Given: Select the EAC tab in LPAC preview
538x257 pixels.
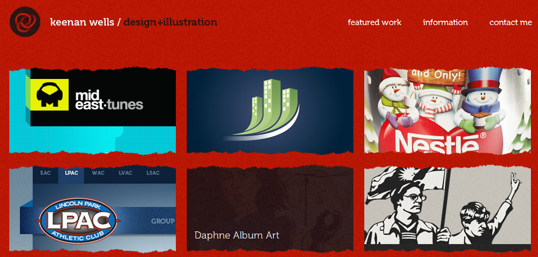Looking at the screenshot, I should [45, 173].
